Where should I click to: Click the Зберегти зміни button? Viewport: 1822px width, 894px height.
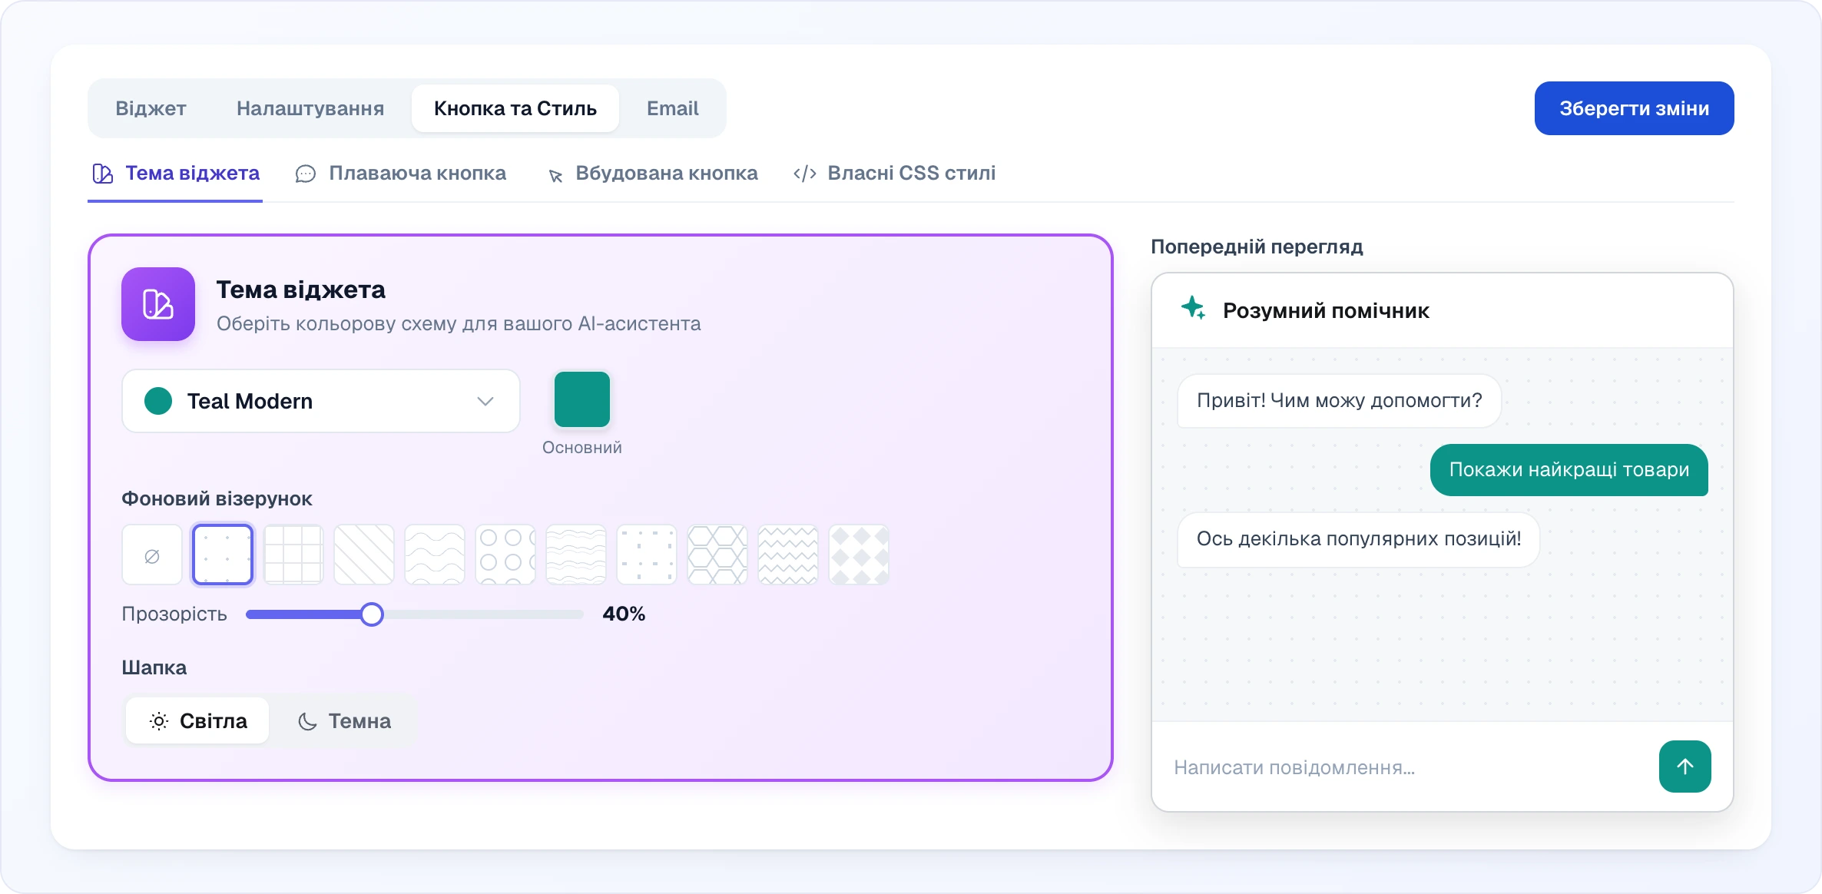click(1634, 108)
